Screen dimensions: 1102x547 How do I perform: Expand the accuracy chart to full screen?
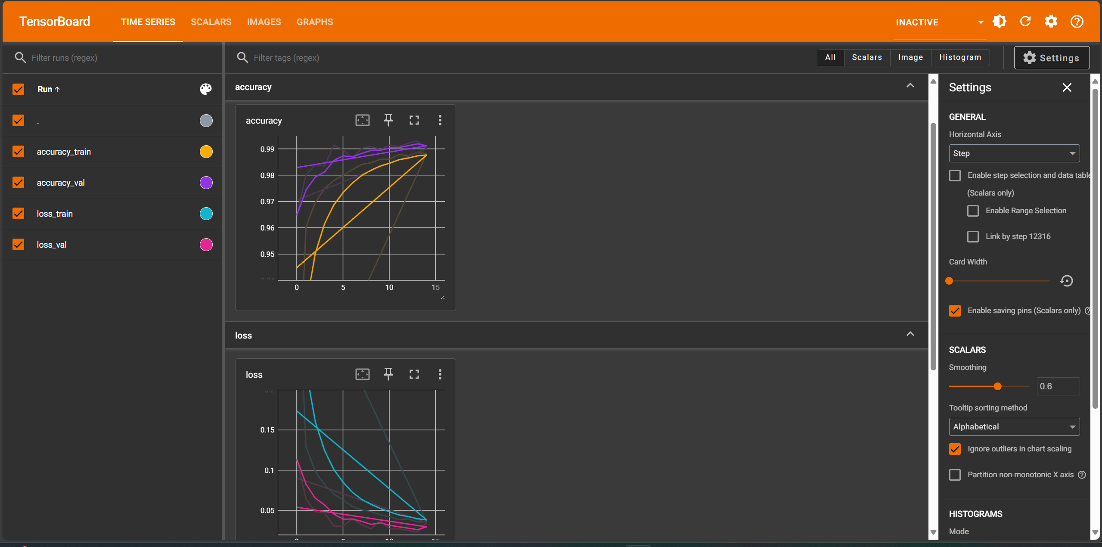414,120
